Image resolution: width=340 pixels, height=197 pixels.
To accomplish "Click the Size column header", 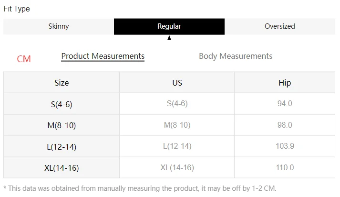I will tap(62, 83).
